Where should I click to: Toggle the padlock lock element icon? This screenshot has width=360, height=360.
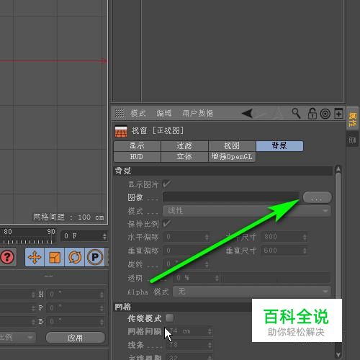pos(312,114)
